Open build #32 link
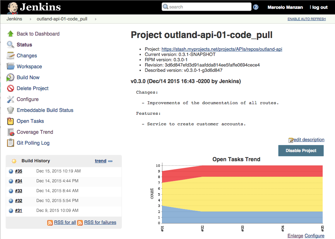The width and height of the screenshot is (335, 239). (19, 201)
